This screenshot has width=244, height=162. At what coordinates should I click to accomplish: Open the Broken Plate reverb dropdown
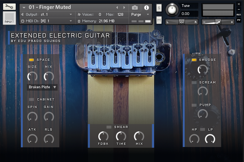(42, 87)
